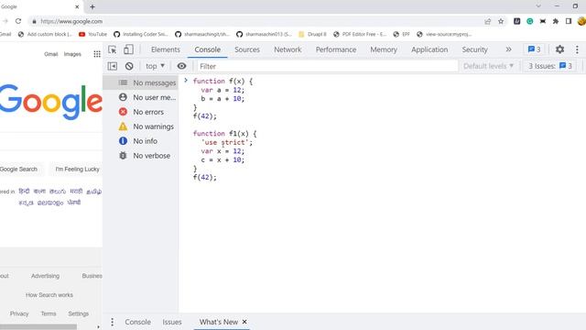Open the Google apps grid icon
The width and height of the screenshot is (586, 330).
click(x=97, y=54)
